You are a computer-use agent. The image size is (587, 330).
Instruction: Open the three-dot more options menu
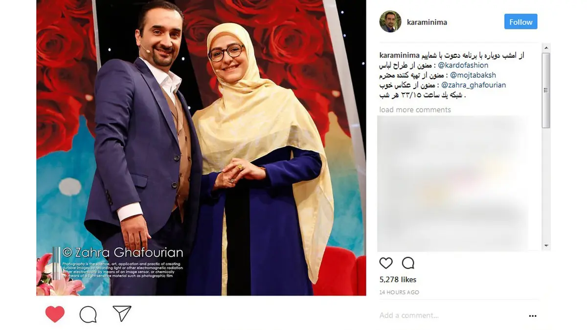click(533, 316)
